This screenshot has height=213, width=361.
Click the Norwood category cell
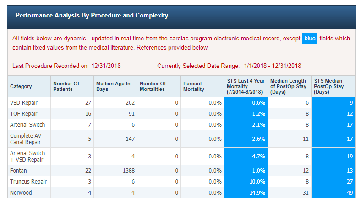click(x=21, y=193)
